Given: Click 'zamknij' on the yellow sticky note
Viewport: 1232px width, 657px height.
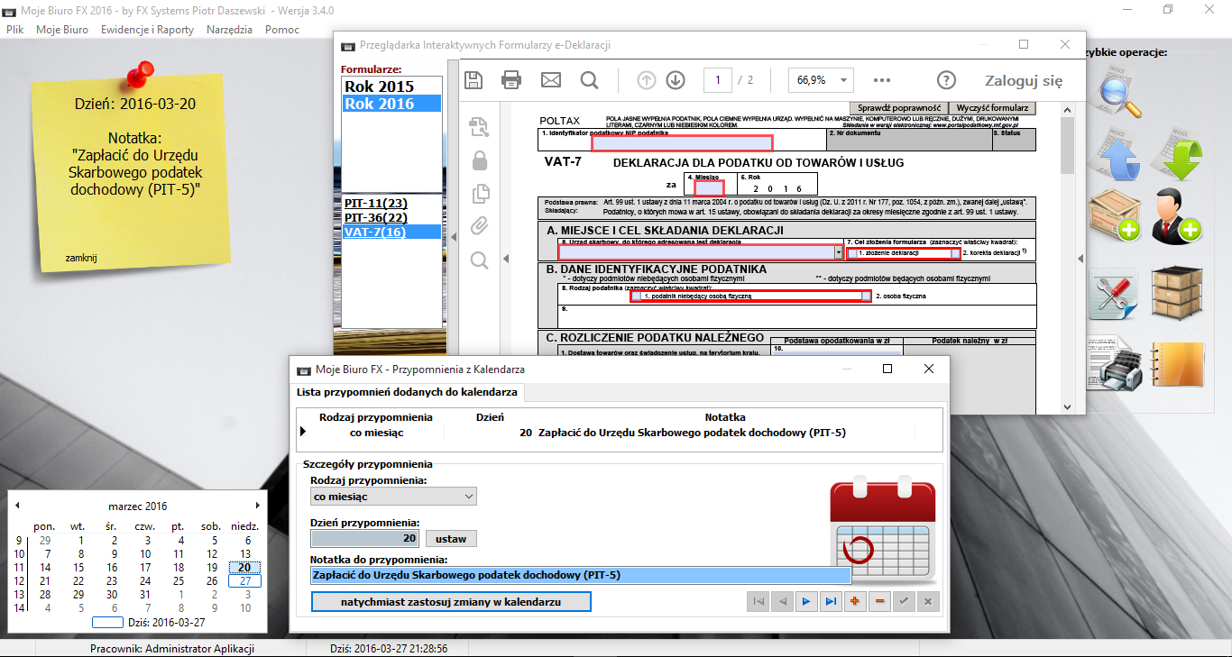Looking at the screenshot, I should pos(81,258).
